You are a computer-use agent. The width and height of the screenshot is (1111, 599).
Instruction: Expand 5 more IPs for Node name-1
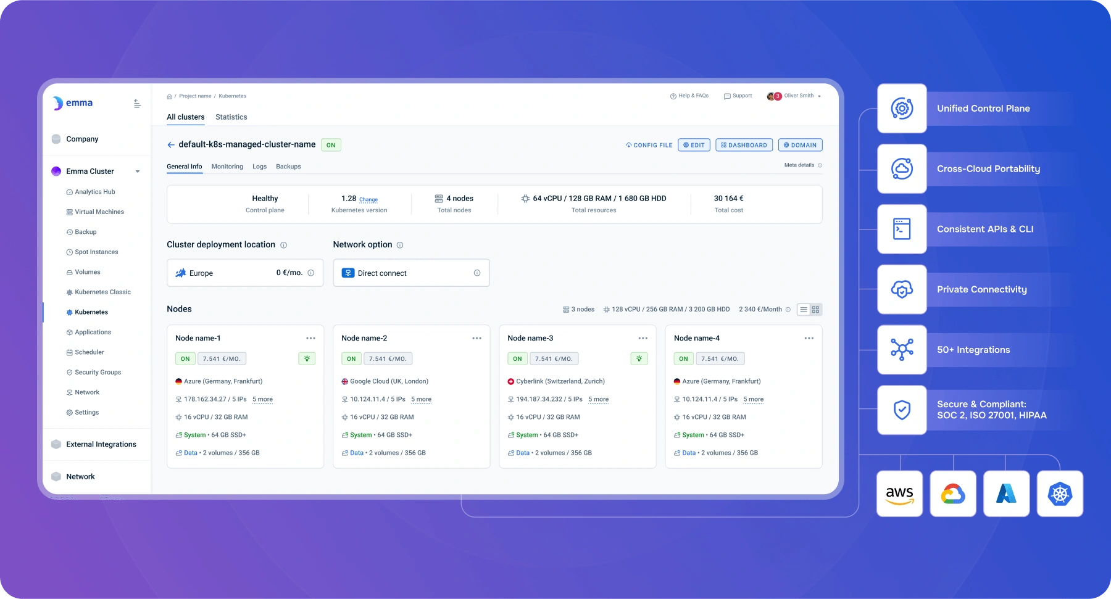click(262, 399)
